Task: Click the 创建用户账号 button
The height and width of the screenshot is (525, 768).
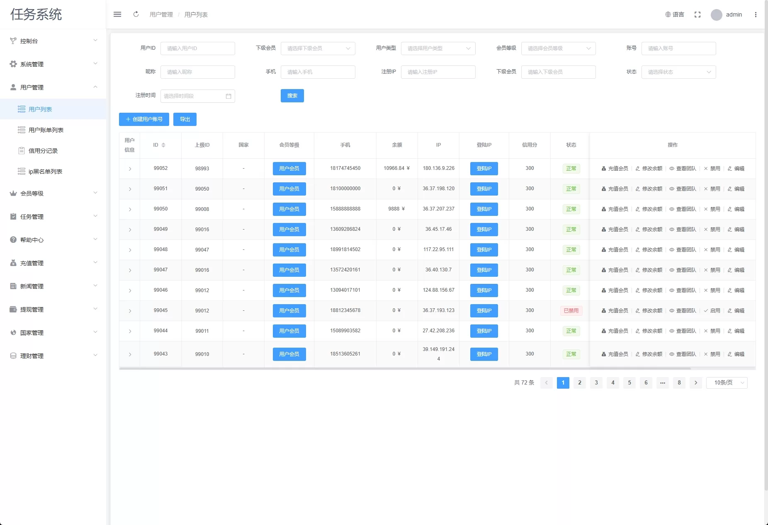Action: pos(144,119)
